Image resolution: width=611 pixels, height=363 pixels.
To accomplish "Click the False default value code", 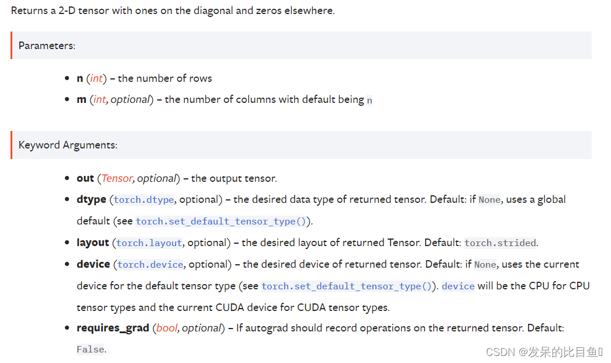I will click(x=91, y=350).
